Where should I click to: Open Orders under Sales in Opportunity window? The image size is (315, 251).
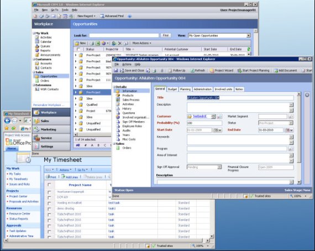(127, 148)
